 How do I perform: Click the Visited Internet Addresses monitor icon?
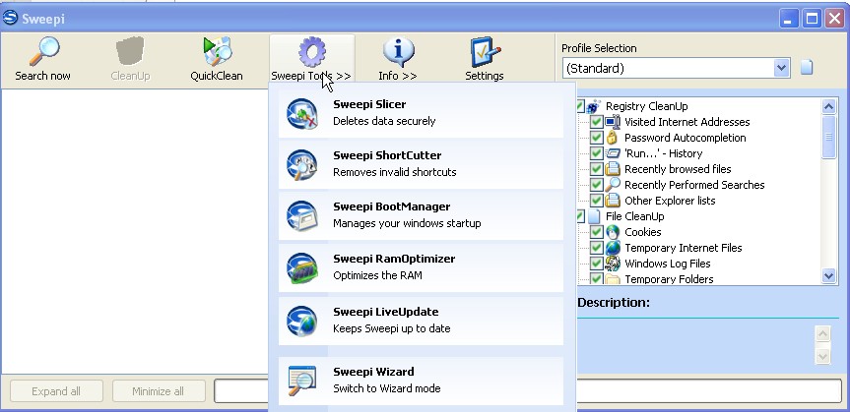click(613, 122)
